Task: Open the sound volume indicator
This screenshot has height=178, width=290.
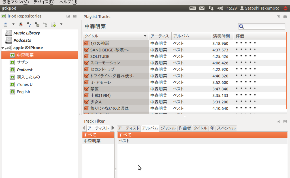Action: pyautogui.click(x=220, y=8)
